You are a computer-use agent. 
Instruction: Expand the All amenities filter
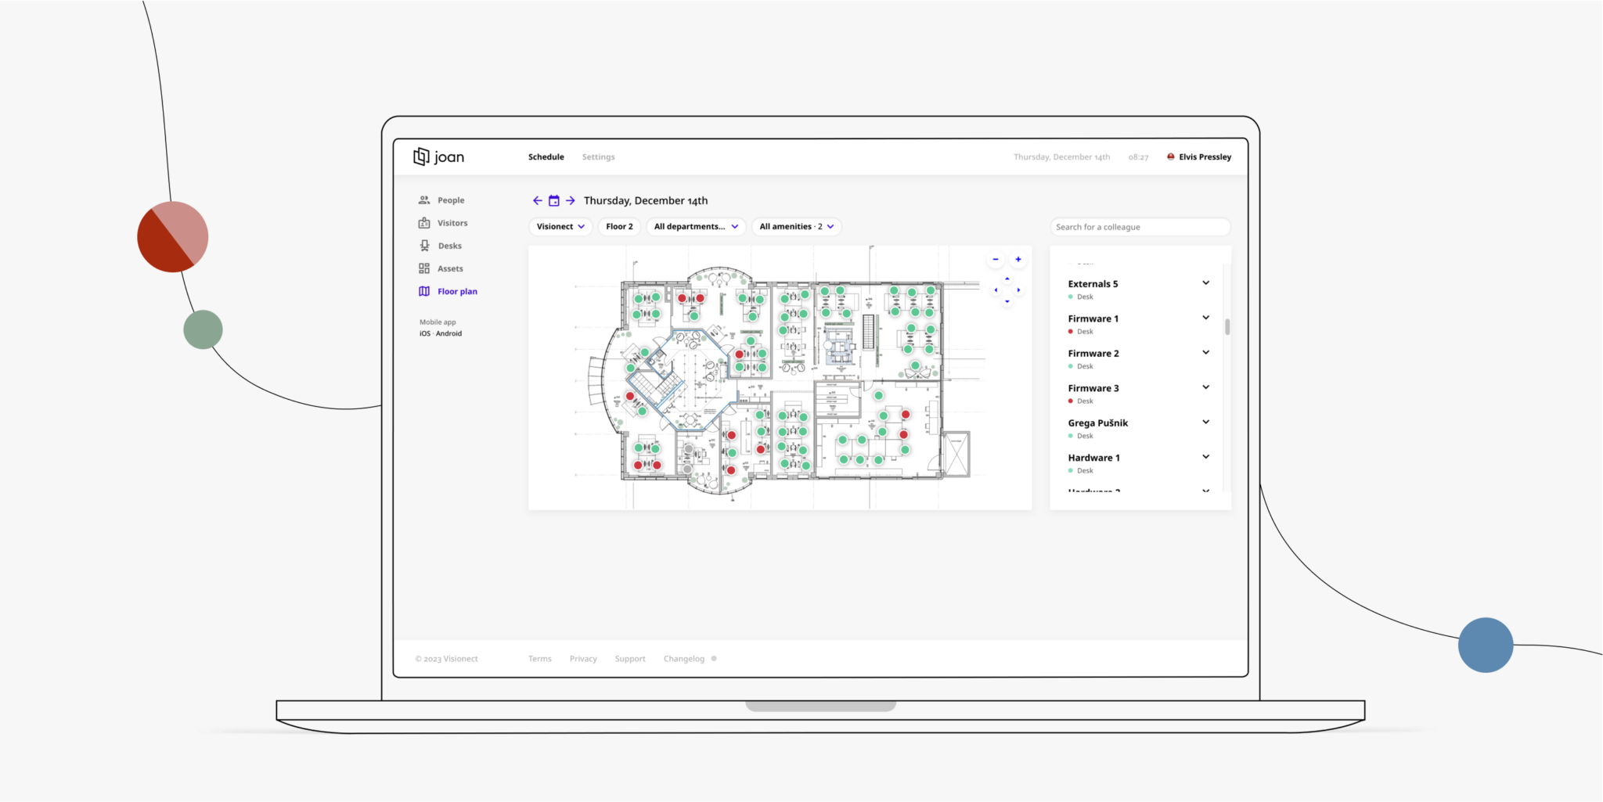(x=796, y=226)
